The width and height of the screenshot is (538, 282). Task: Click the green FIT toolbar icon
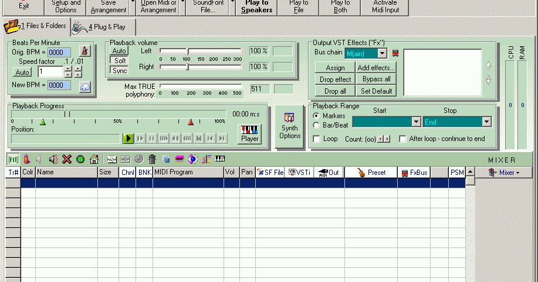click(13, 159)
